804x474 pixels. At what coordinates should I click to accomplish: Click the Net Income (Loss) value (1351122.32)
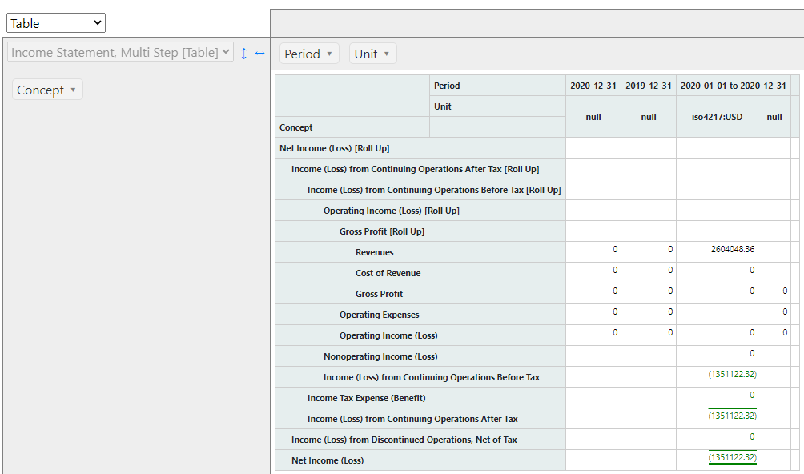coord(732,457)
